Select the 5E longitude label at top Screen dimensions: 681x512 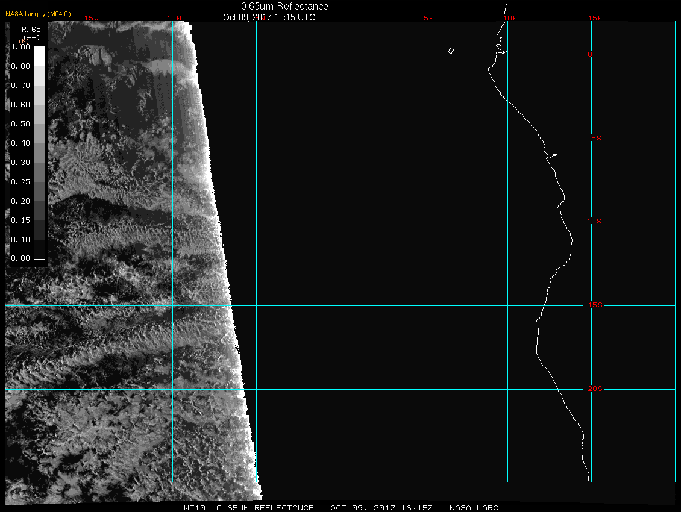pos(428,18)
